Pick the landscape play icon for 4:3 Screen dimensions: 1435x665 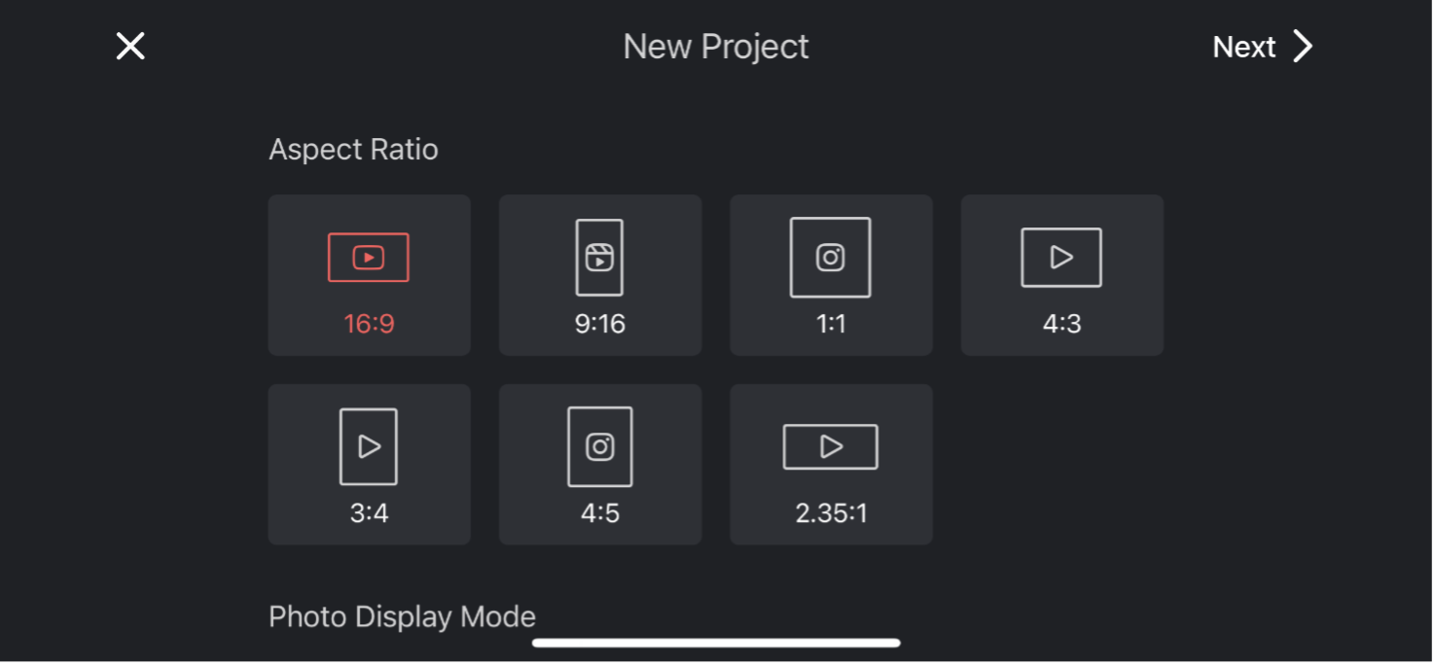(1061, 258)
